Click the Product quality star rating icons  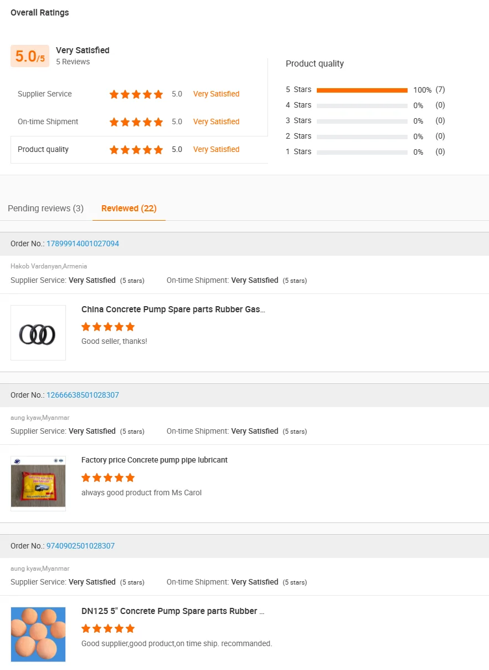[x=136, y=150]
